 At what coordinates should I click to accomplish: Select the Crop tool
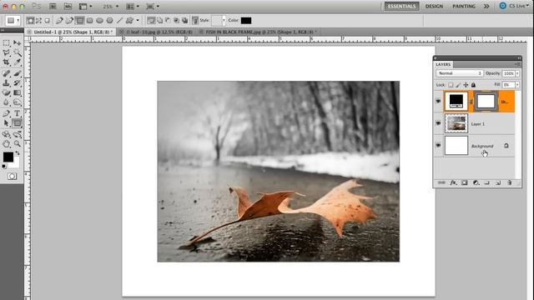coord(7,62)
